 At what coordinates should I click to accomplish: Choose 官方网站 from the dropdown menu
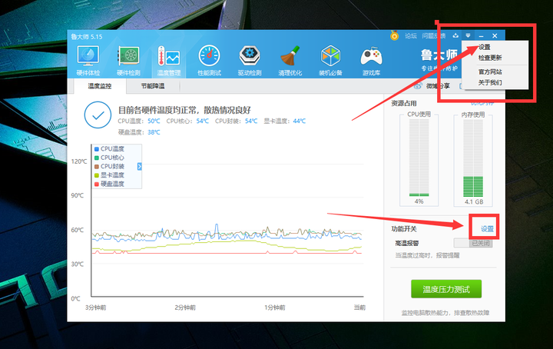pos(490,71)
